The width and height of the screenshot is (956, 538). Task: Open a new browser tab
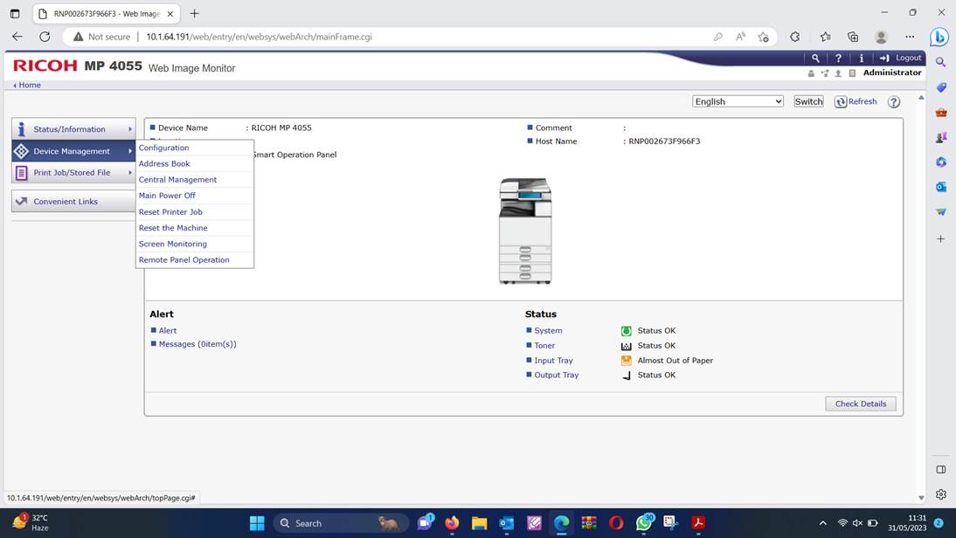click(195, 13)
